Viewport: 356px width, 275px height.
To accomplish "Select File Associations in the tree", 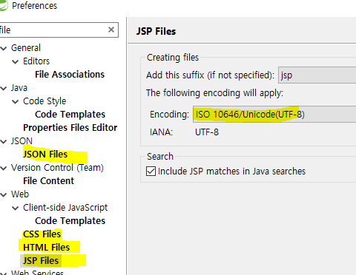I will [70, 75].
